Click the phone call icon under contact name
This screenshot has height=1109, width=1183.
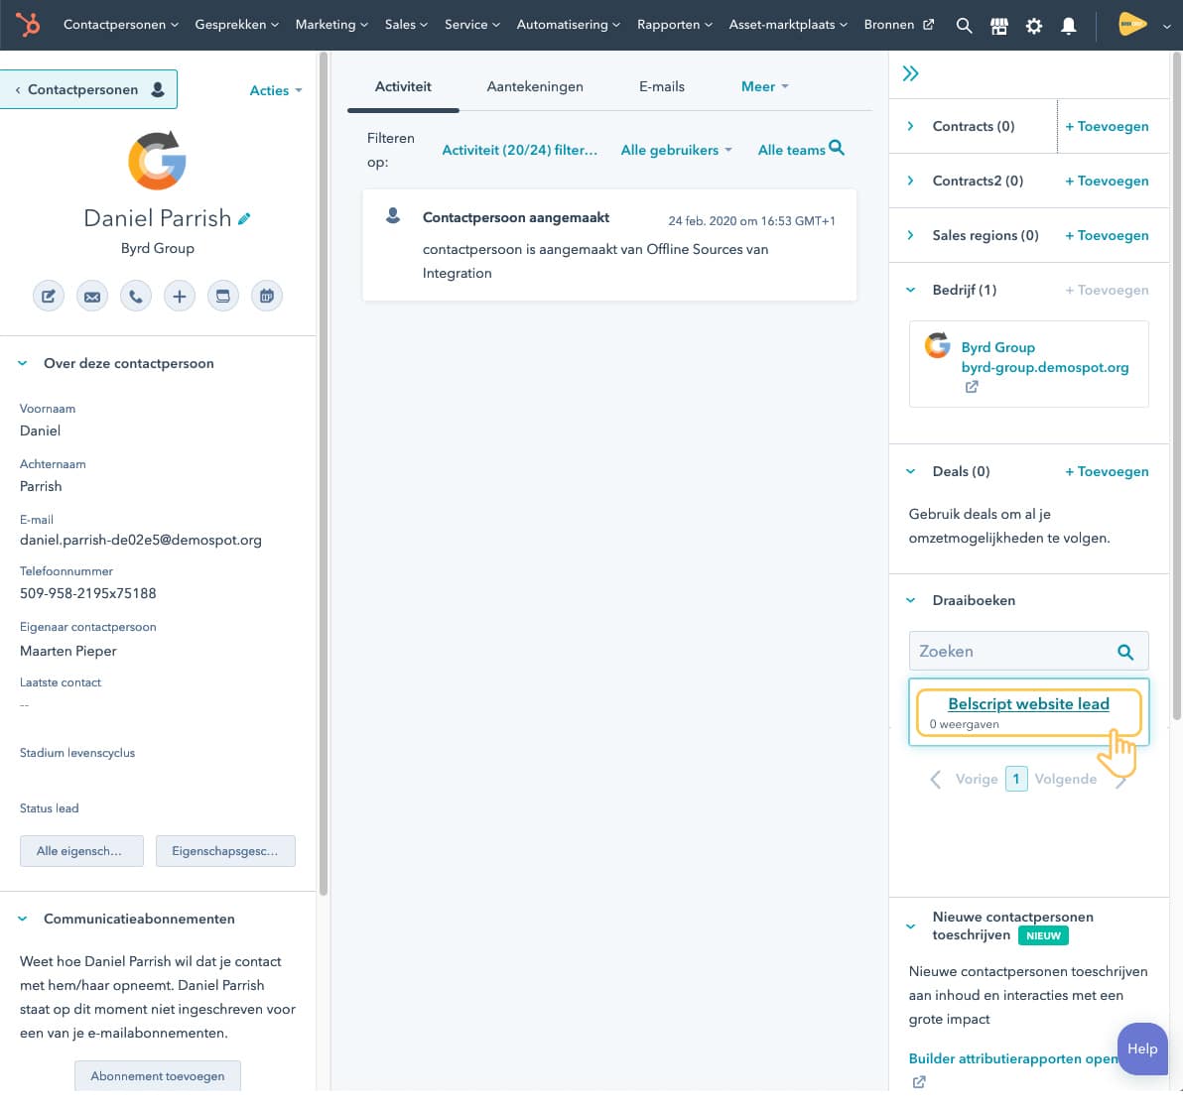click(x=136, y=297)
